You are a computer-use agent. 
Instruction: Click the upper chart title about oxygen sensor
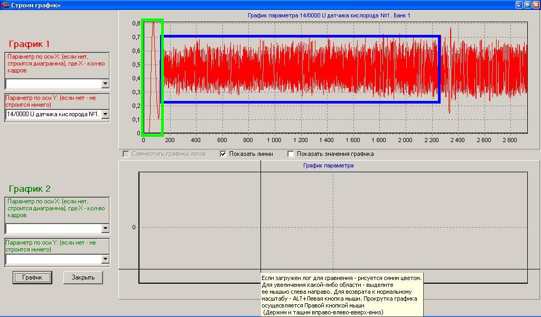pos(329,15)
